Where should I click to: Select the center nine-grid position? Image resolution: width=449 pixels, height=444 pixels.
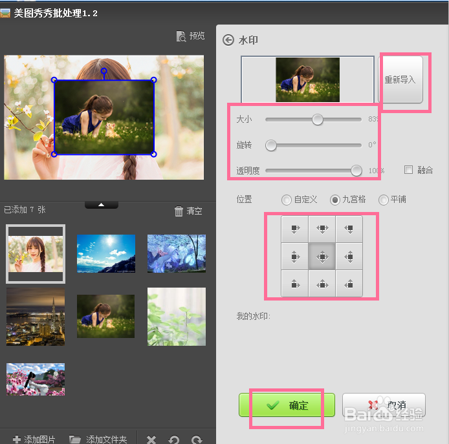coord(322,257)
